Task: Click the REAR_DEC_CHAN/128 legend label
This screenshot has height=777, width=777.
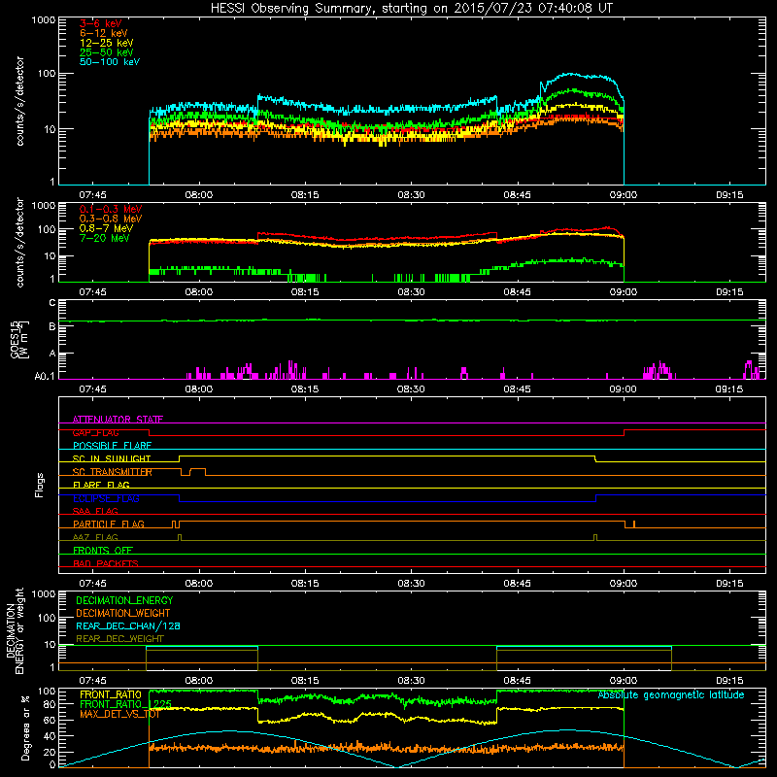Action: click(x=128, y=625)
